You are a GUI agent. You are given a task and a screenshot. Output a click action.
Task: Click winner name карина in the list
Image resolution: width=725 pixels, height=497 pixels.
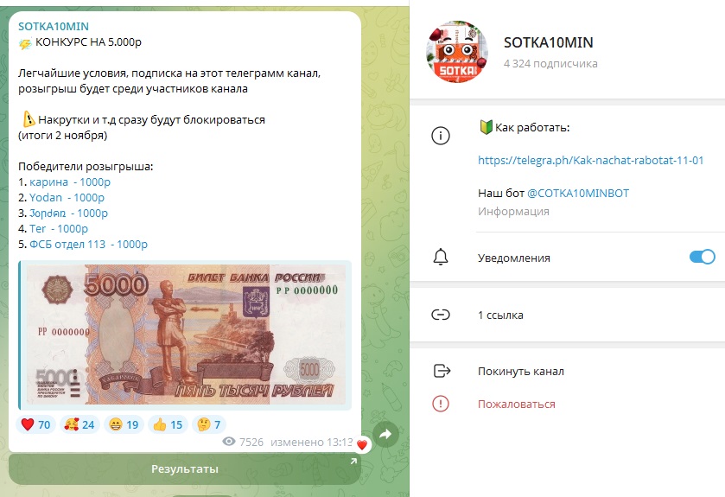(x=48, y=182)
